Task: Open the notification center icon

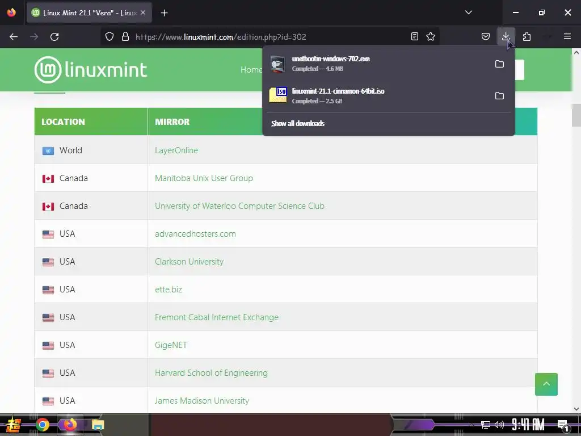Action: click(563, 425)
